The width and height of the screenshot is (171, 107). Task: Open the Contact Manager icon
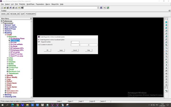pyautogui.click(x=108, y=8)
